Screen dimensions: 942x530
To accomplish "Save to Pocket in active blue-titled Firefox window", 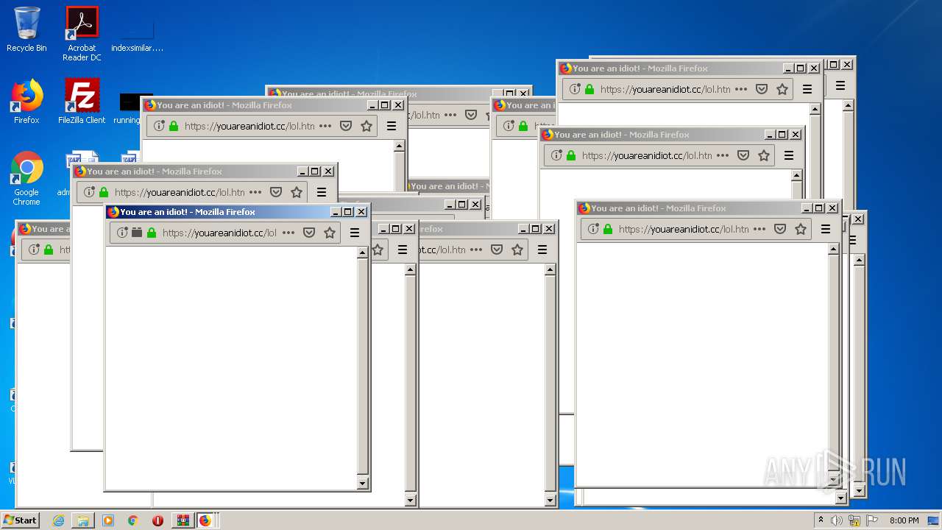I will pos(309,233).
